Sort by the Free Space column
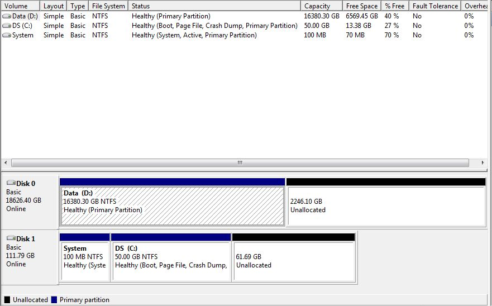The width and height of the screenshot is (492, 306). [x=361, y=6]
